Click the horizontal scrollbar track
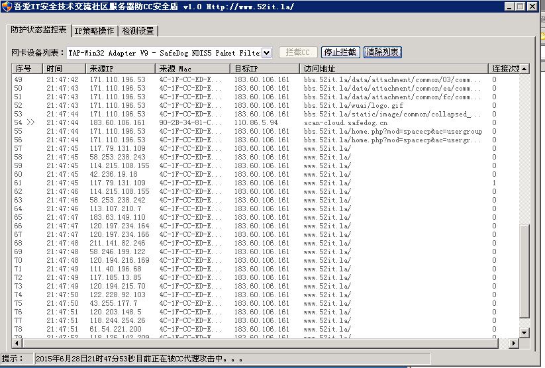545x368 pixels. (504, 344)
